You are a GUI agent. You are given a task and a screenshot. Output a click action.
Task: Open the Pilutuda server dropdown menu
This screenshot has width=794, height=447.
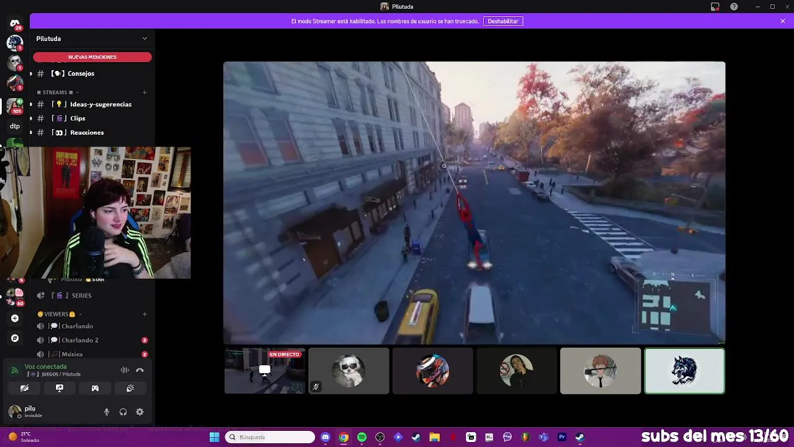(92, 38)
